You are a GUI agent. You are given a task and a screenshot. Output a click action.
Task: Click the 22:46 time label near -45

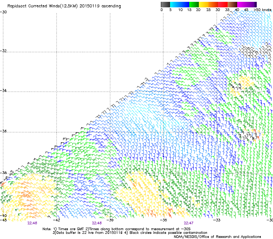32,223
